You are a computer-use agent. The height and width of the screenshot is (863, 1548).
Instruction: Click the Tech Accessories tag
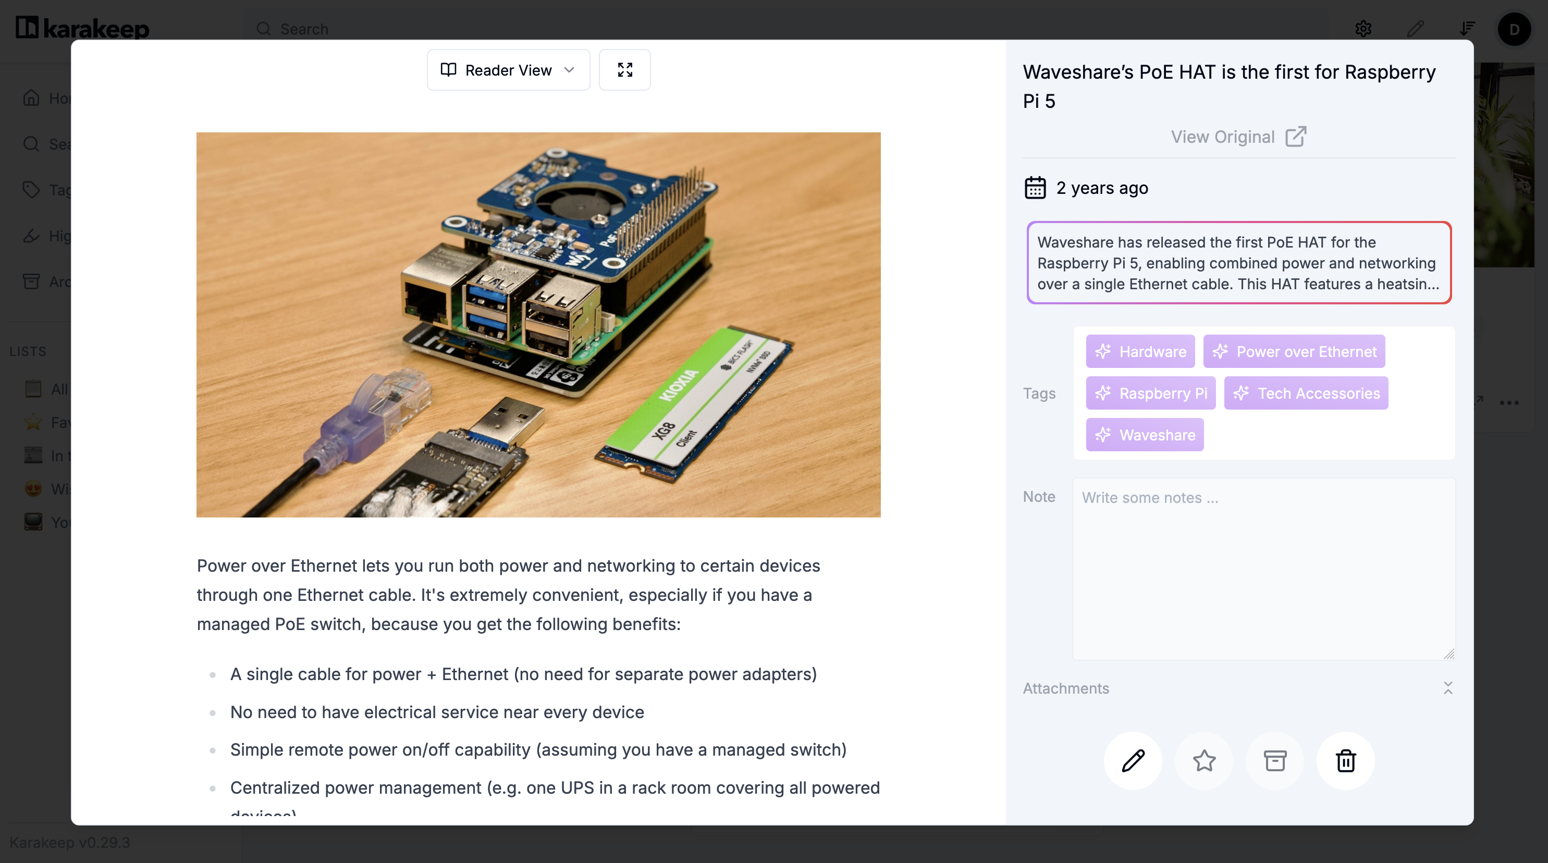(1306, 393)
